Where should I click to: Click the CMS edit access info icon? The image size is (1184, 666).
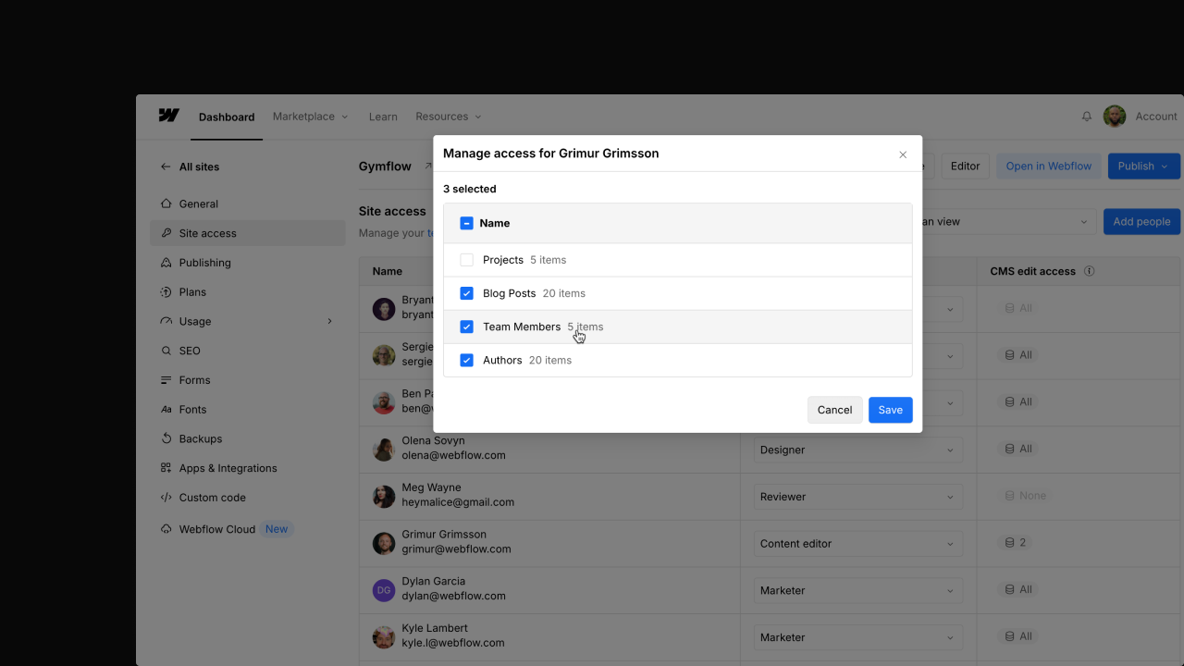click(x=1090, y=271)
